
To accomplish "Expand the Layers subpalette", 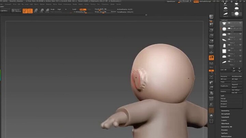I will [x=225, y=120].
